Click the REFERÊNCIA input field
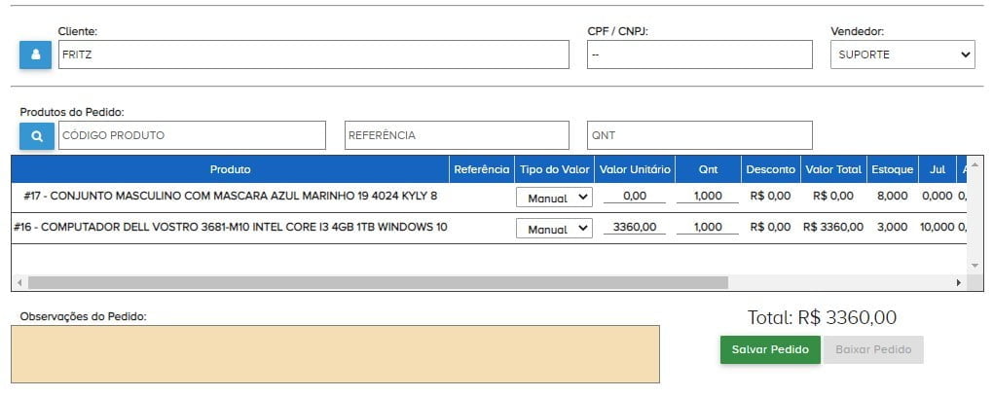The image size is (993, 398). [x=457, y=135]
